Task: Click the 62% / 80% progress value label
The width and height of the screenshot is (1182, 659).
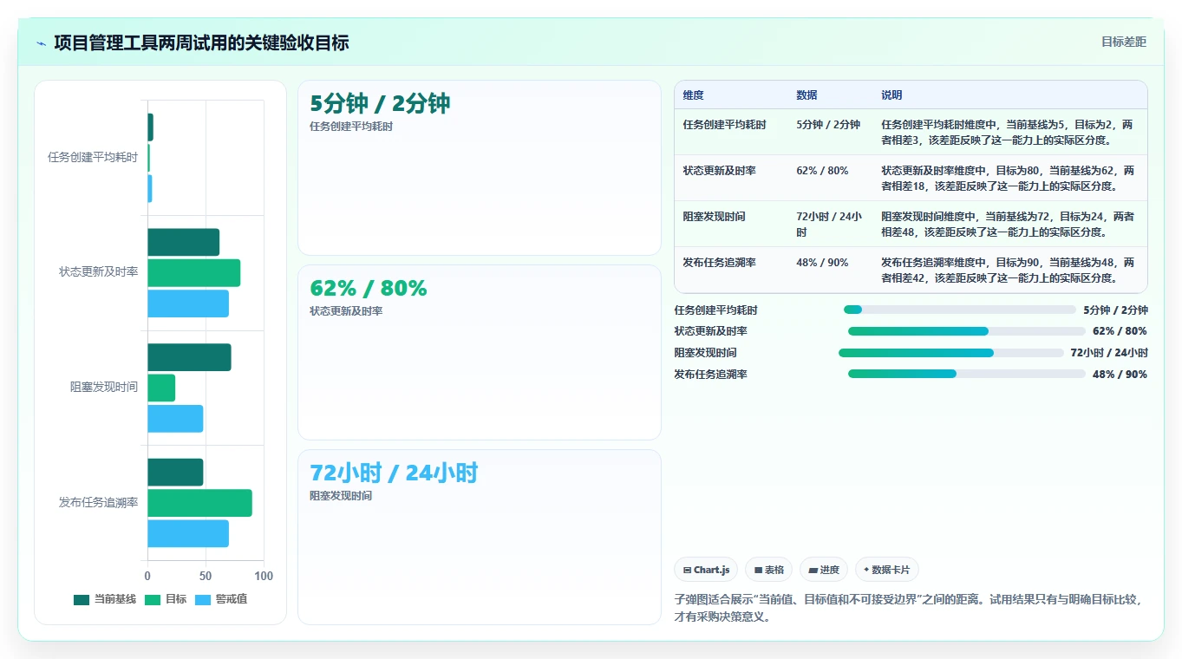Action: [1120, 331]
